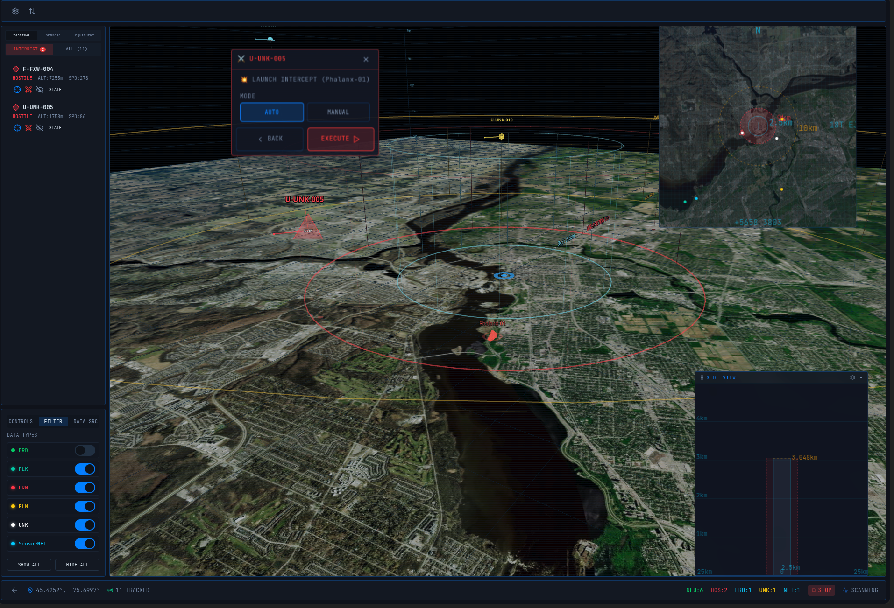Select the ALL (11) tab
Screen dimensions: 894x608
click(x=77, y=49)
